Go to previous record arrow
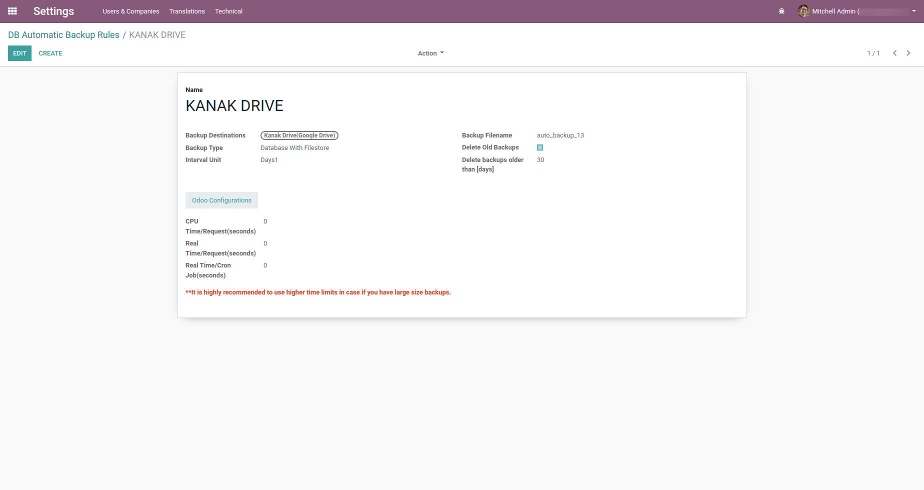The image size is (924, 490). pos(894,53)
